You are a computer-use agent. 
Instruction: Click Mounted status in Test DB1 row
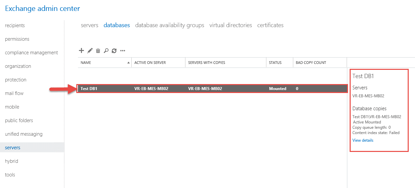coord(278,89)
